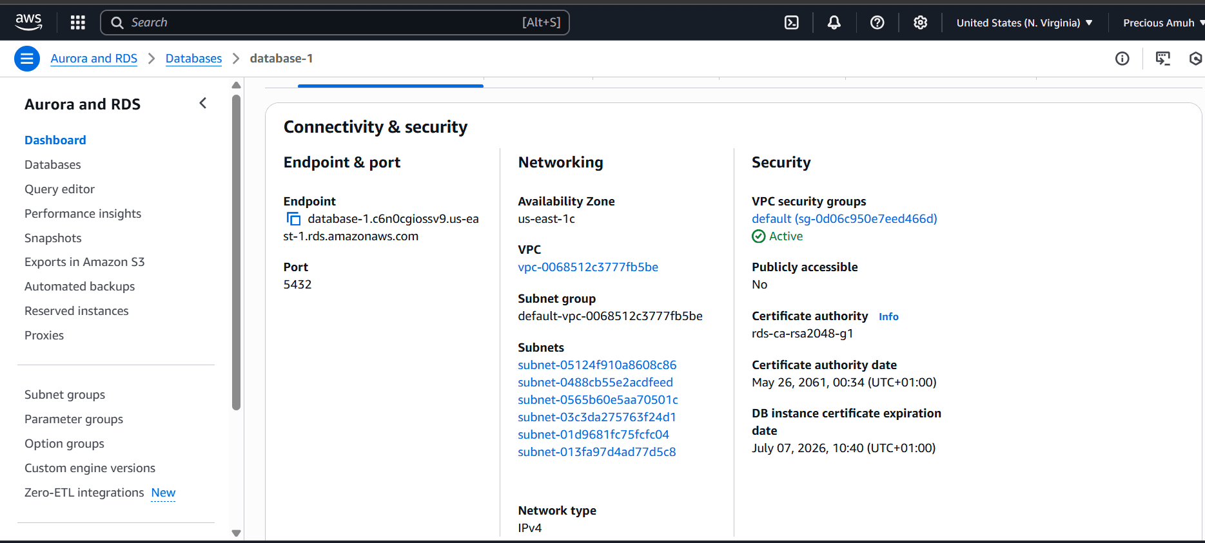Launch the CloudShell terminal icon
Screen dimensions: 1205x543
pos(791,23)
